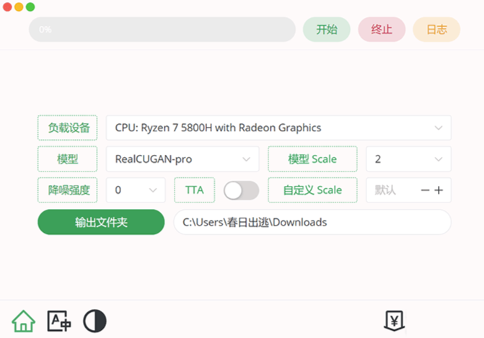Toggle the dark/light theme icon
Viewport: 484px width, 338px height.
[94, 321]
